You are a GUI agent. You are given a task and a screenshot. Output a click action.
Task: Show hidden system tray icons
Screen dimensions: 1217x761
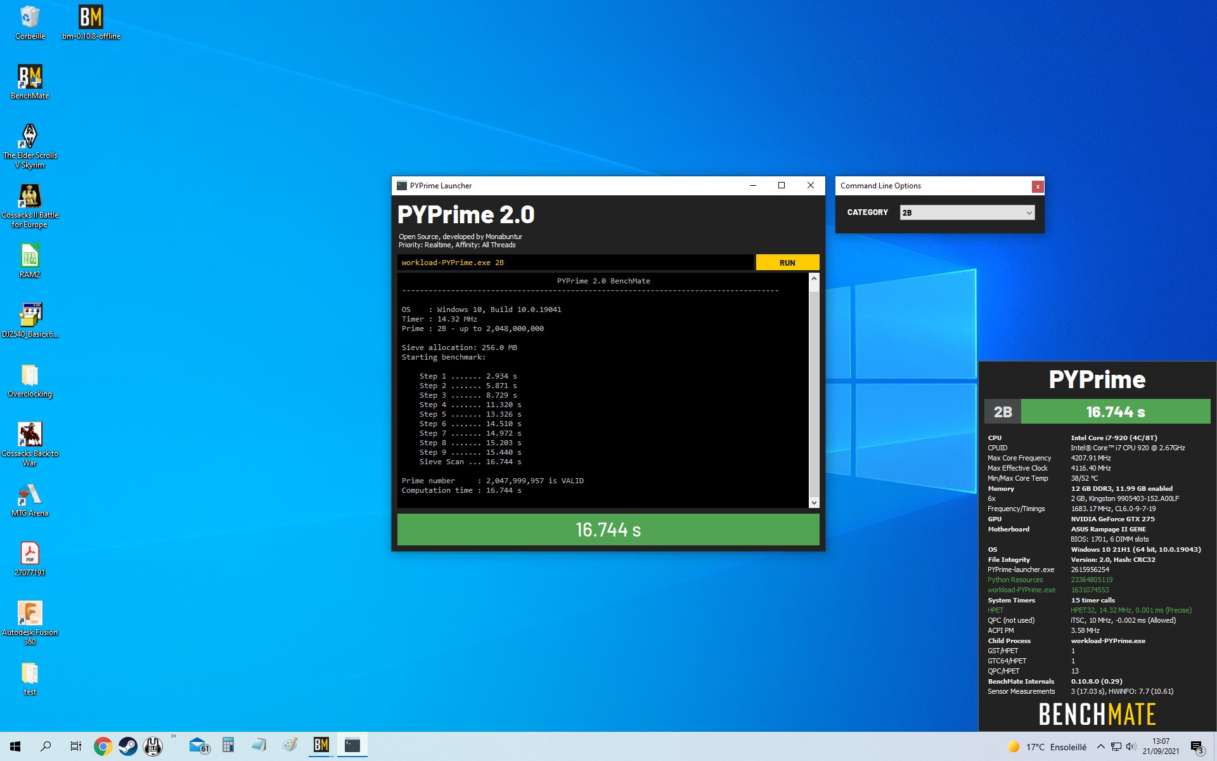click(1100, 746)
